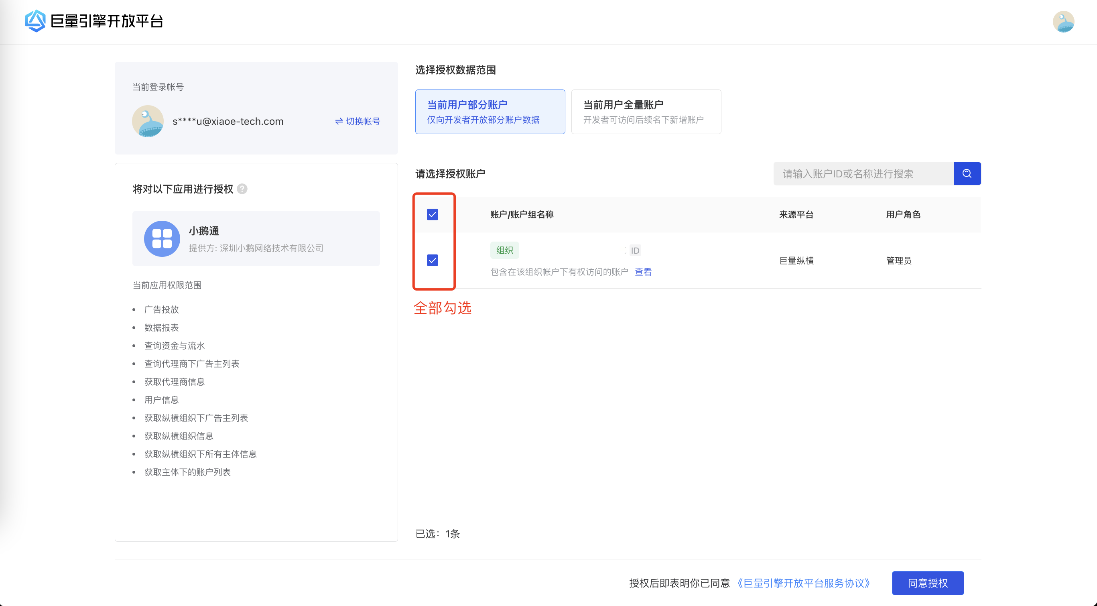Select 当前用户全量账户 scope option
The image size is (1097, 606).
pyautogui.click(x=646, y=112)
